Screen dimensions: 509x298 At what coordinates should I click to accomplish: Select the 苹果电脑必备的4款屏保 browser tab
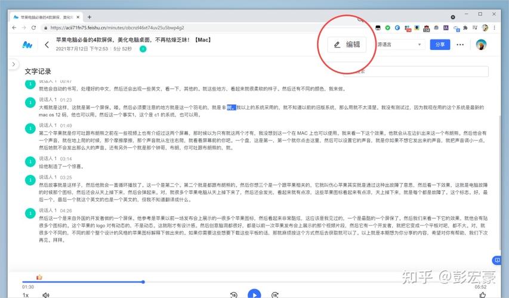coord(46,17)
